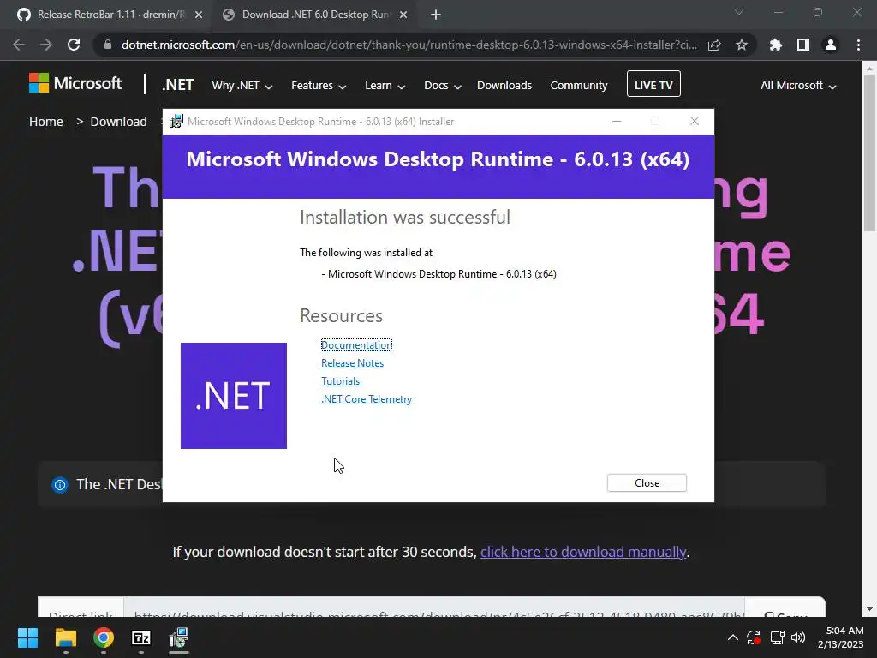Expand the Learn menu
Screen dimensions: 877x658
(385, 86)
